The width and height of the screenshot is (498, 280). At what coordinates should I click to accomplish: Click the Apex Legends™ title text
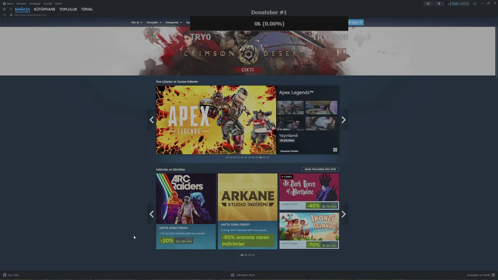pos(296,93)
